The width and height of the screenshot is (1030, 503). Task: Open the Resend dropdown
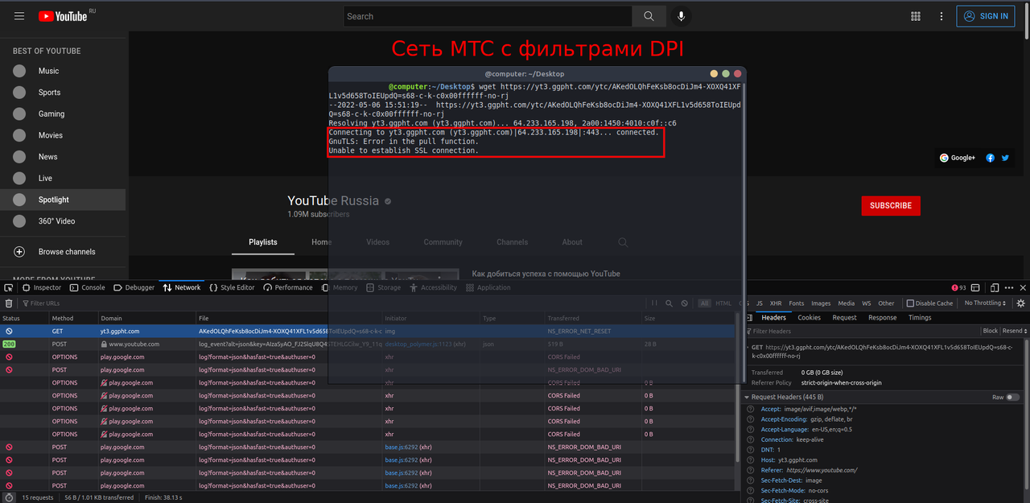[1014, 331]
